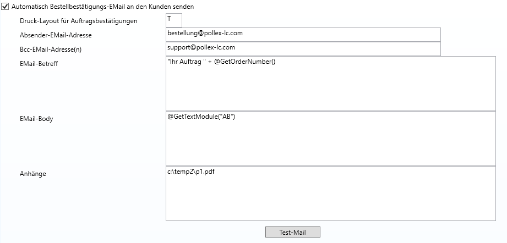This screenshot has width=507, height=243.
Task: Place cursor on bestellung@pollex-lc.com address text
Action: 205,33
